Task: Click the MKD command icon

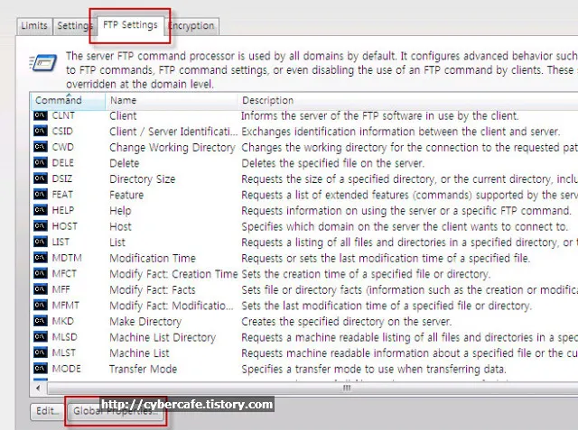Action: click(41, 321)
